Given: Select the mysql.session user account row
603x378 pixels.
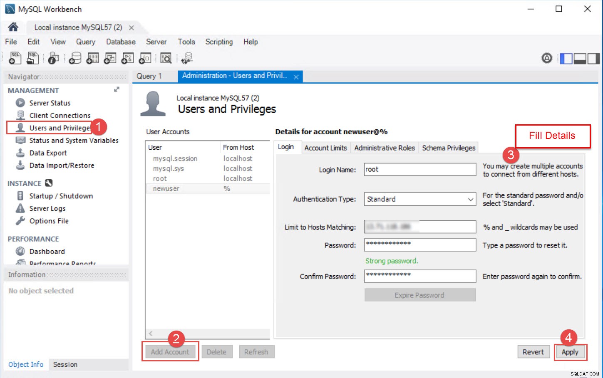Looking at the screenshot, I should [x=208, y=158].
